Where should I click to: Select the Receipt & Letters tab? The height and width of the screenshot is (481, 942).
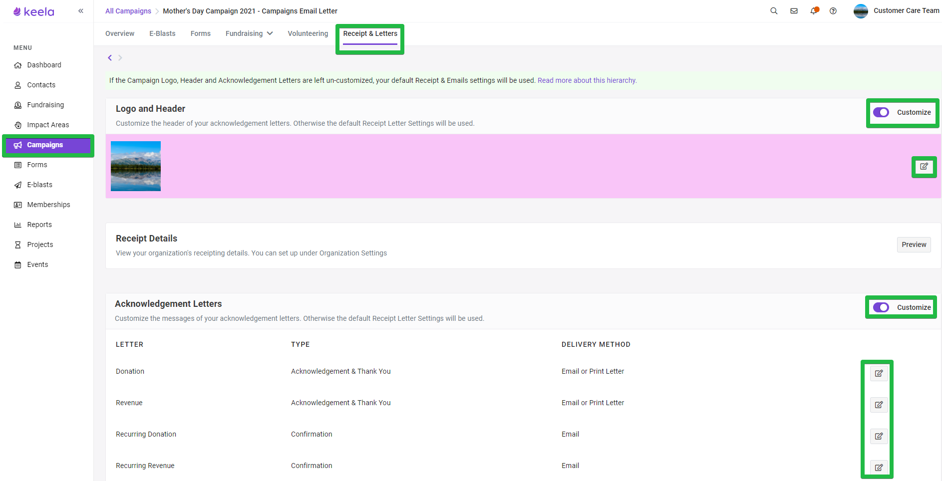(370, 33)
